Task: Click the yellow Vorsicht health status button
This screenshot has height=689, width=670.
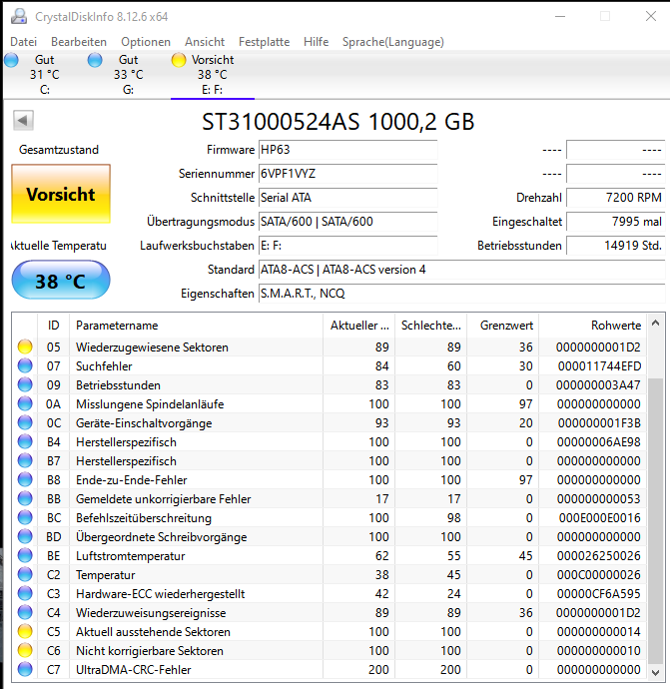Action: click(61, 194)
